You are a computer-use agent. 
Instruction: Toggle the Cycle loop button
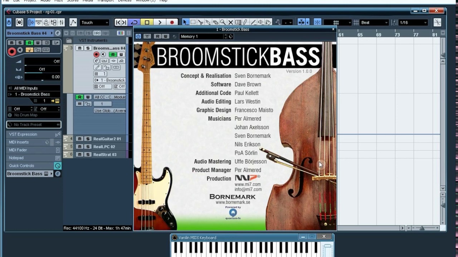click(134, 22)
